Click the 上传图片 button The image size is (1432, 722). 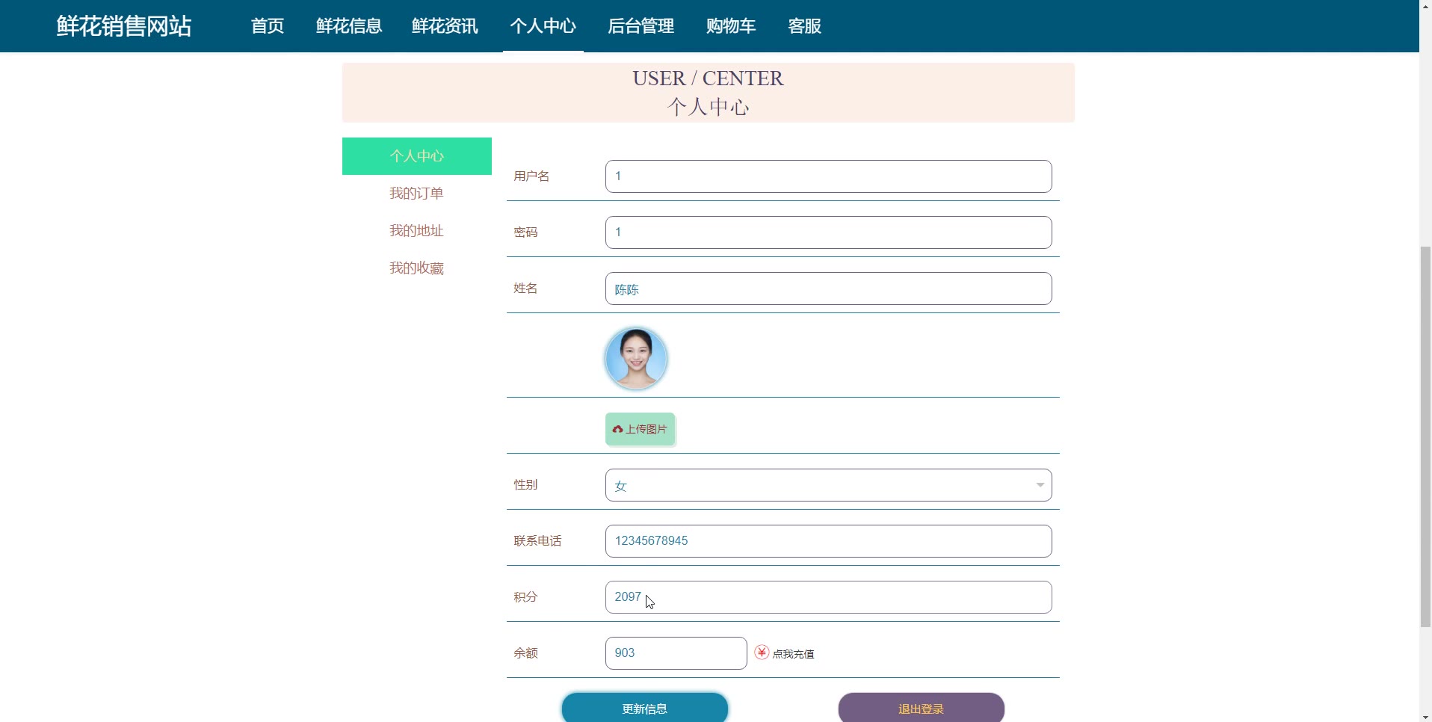641,429
